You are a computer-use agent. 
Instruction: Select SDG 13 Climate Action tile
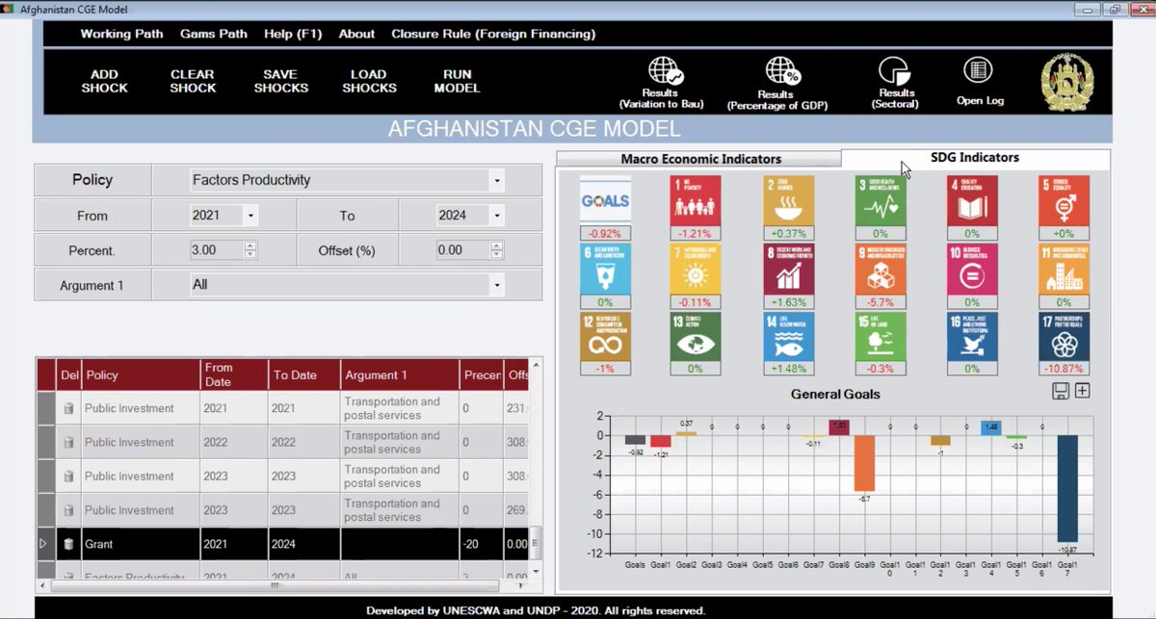[696, 336]
